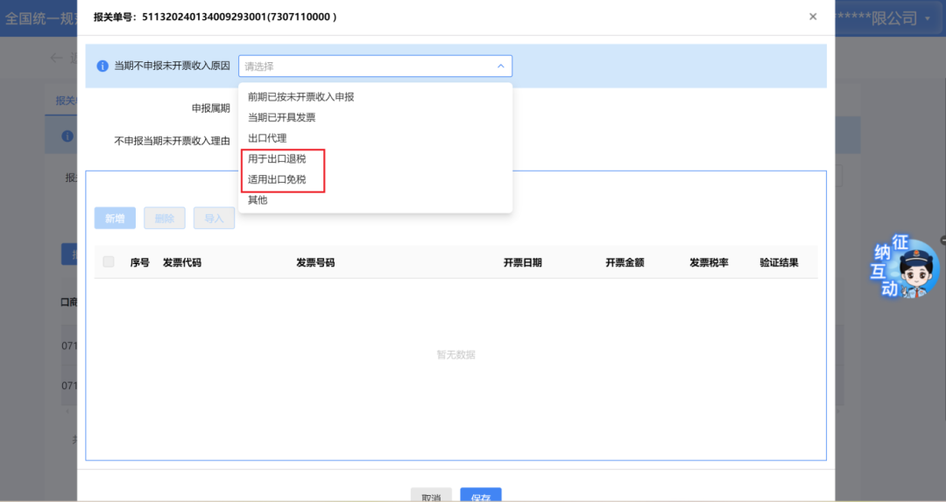Click the 暂无数据 empty table text
This screenshot has width=946, height=502.
(x=456, y=355)
